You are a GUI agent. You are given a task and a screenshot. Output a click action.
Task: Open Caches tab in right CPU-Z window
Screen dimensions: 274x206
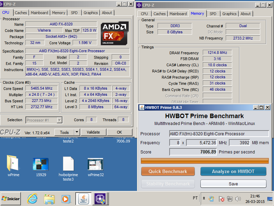(x=159, y=14)
